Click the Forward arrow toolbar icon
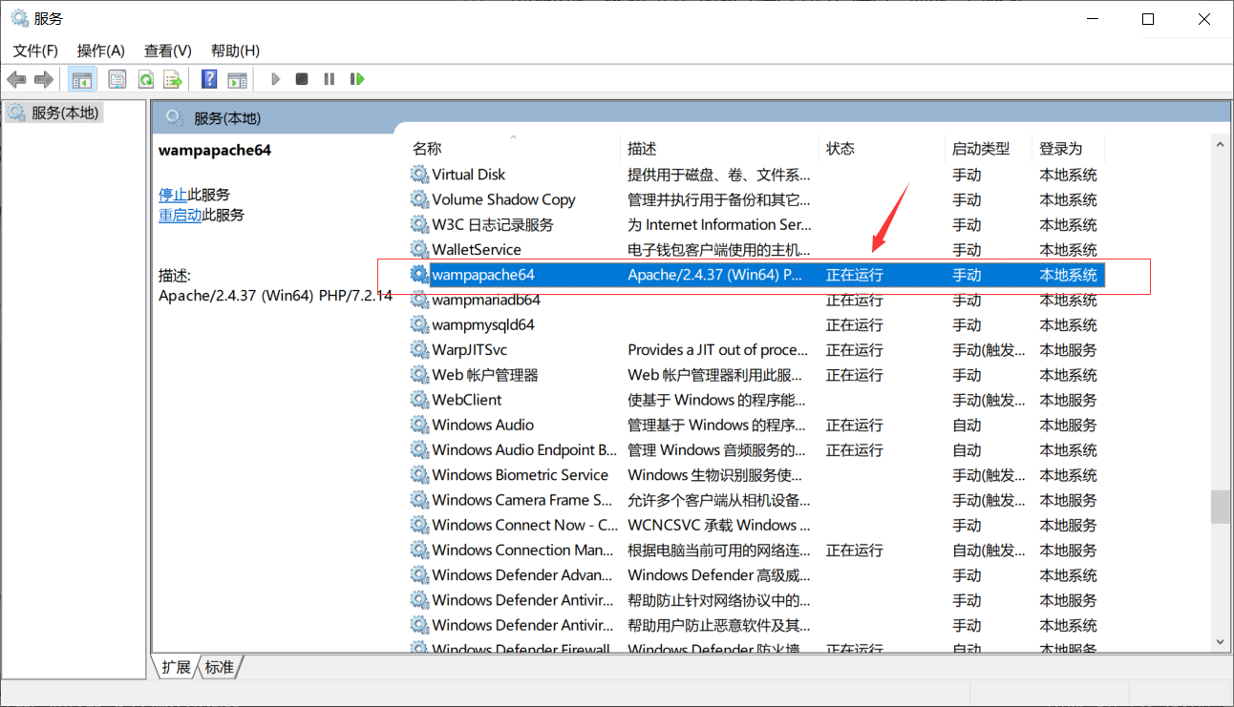Viewport: 1234px width, 707px height. click(43, 79)
